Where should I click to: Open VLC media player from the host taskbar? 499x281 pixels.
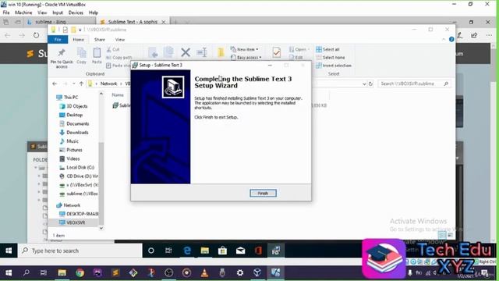tap(204, 272)
